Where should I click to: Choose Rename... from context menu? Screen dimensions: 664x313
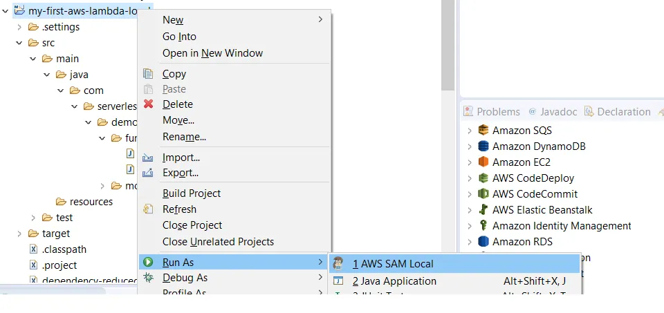234,137
